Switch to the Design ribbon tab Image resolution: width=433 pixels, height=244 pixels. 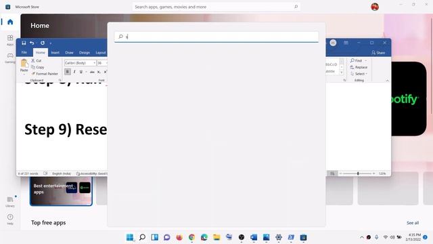click(85, 52)
